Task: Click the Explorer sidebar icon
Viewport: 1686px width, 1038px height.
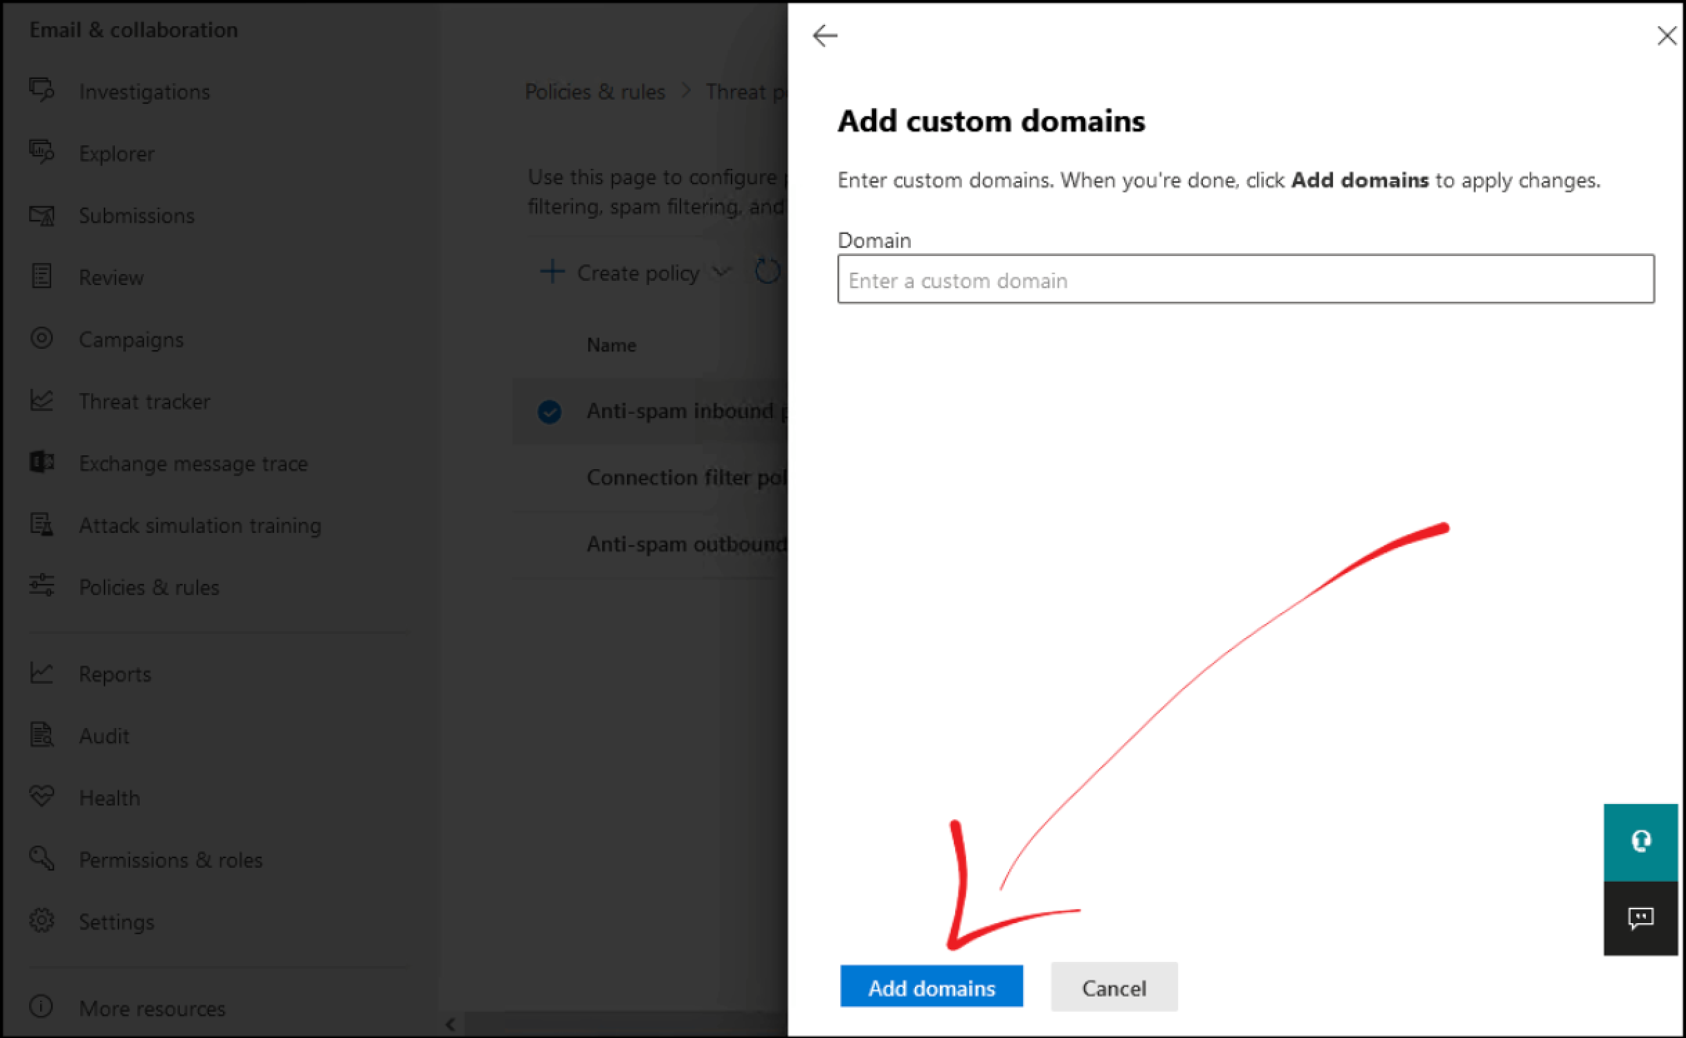Action: [42, 152]
